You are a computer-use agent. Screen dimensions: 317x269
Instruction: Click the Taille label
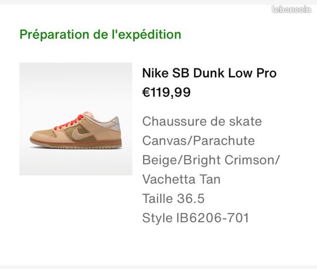tap(157, 198)
